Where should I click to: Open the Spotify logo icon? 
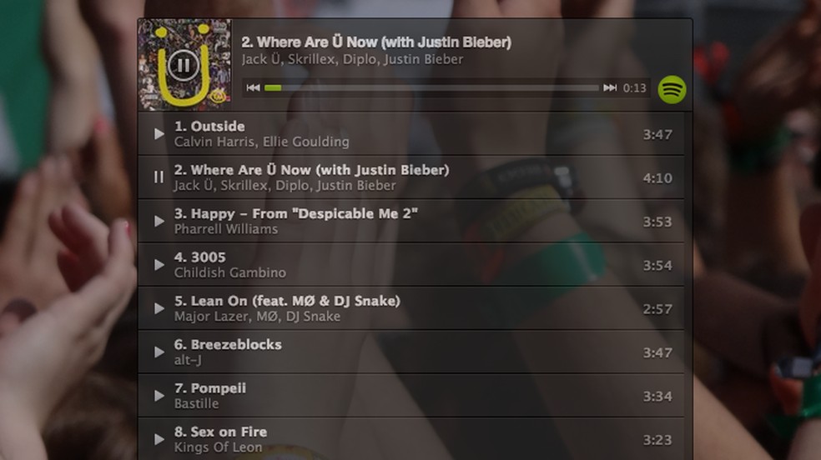672,89
